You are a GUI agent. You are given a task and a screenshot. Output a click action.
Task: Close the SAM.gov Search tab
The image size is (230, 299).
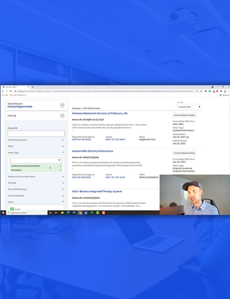pos(28,87)
